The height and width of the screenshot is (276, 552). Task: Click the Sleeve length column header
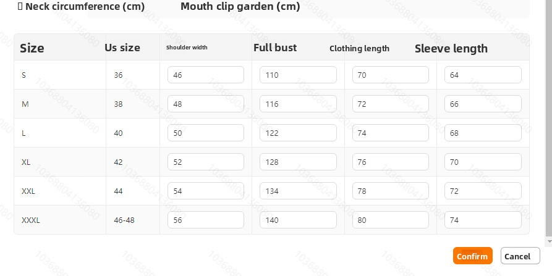pos(451,49)
